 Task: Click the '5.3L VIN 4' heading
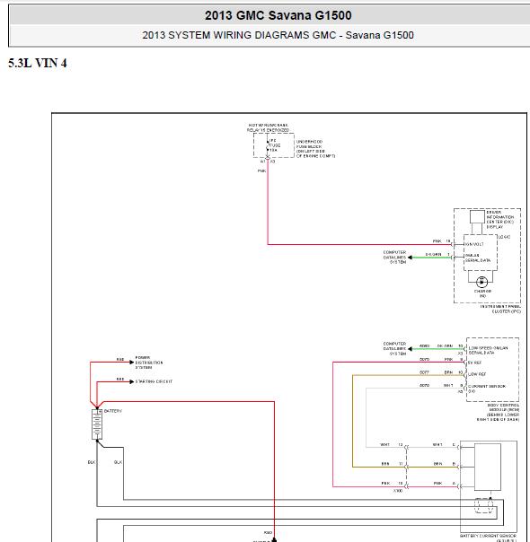point(38,63)
